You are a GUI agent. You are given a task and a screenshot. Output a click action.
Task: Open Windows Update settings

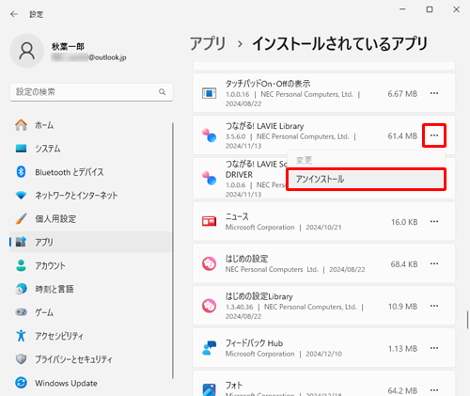91,383
